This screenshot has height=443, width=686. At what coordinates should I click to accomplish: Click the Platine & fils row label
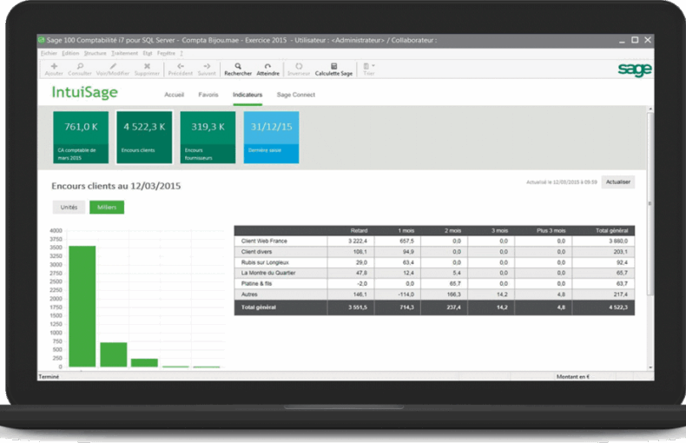256,284
